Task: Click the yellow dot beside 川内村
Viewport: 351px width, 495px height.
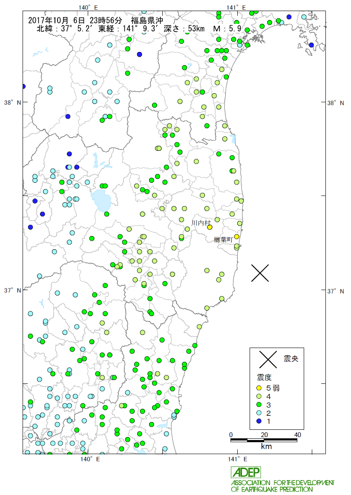Action: click(210, 227)
